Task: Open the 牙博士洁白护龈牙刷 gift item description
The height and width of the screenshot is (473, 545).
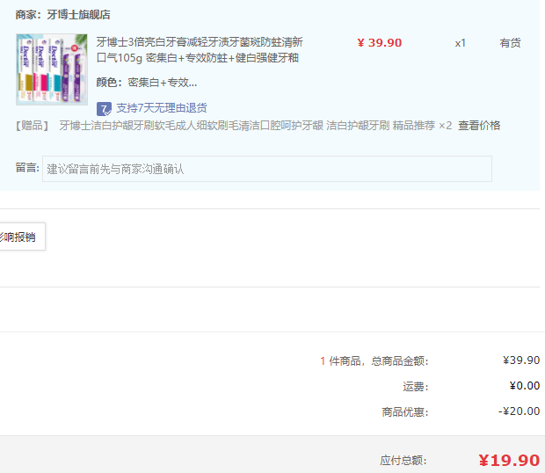Action: tap(256, 126)
